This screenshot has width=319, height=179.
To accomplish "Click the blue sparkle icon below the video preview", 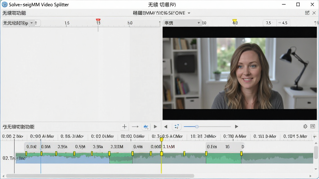I will click(177, 127).
